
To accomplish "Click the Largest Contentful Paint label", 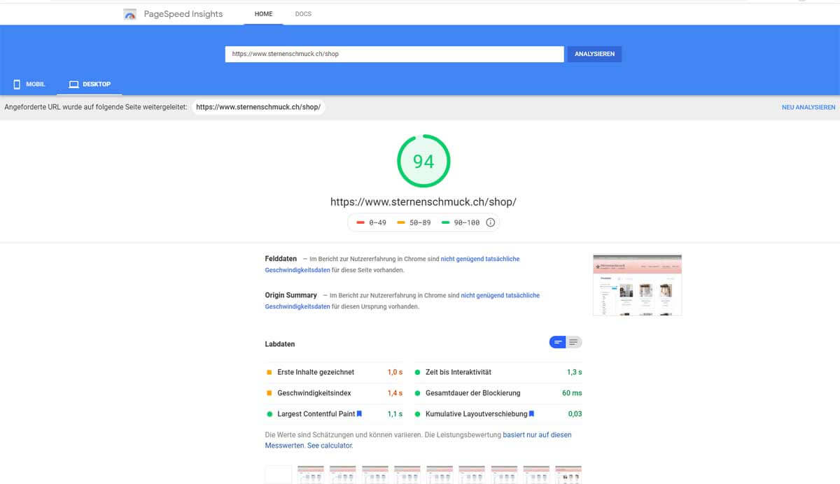I will [316, 414].
